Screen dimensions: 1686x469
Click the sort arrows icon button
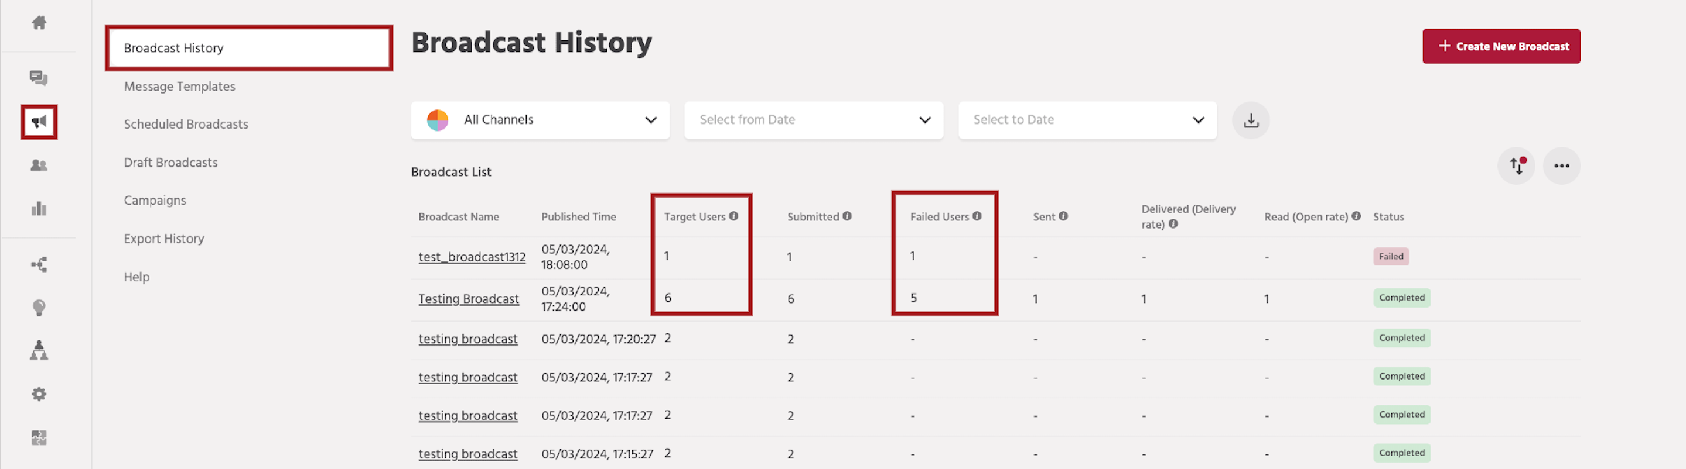tap(1516, 166)
